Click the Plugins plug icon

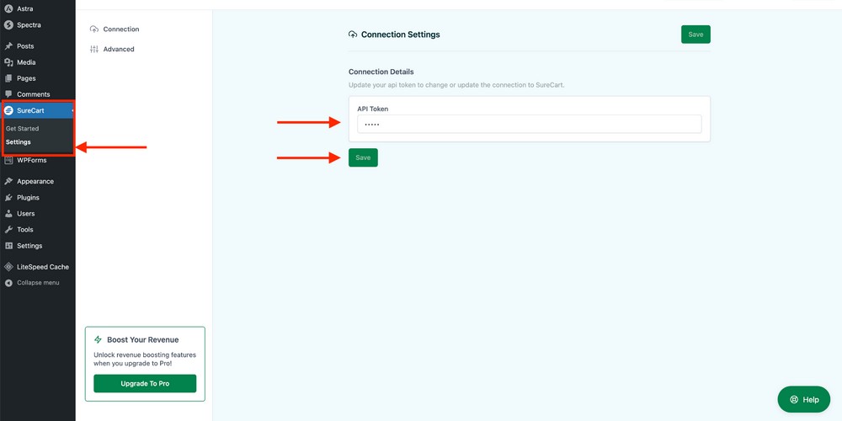[8, 198]
